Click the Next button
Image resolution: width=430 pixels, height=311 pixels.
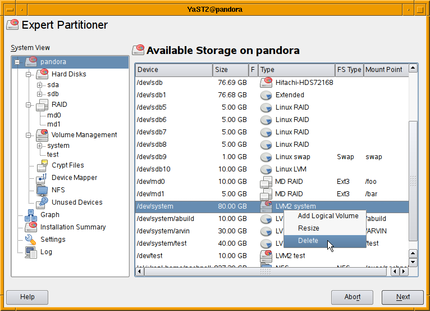(402, 298)
